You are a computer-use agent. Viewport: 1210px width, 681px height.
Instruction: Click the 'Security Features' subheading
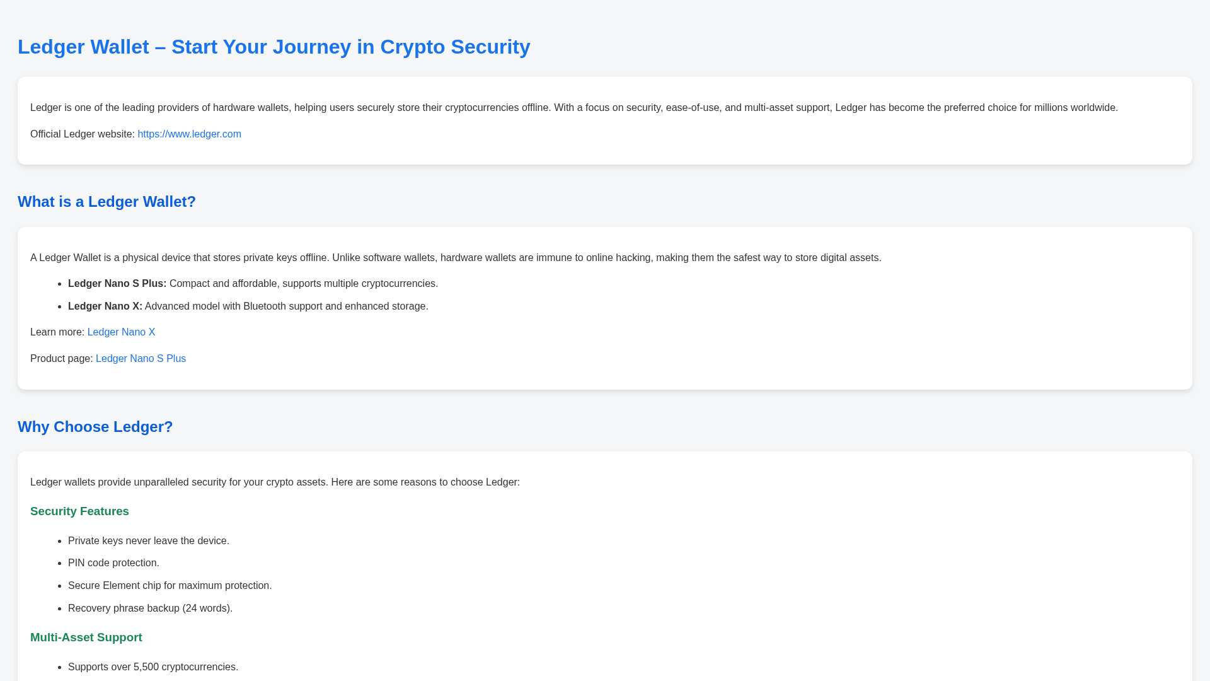point(79,511)
